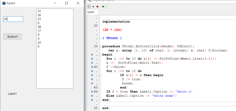Minimize the Form1 window
The height and width of the screenshot is (111, 236).
55,3
